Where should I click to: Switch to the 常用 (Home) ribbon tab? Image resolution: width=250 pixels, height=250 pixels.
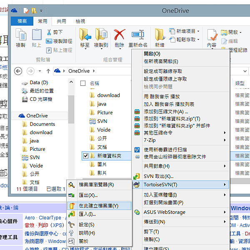coord(42,21)
